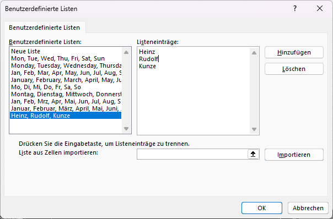Click the collapse dialog range selector icon
The height and width of the screenshot is (219, 333).
click(x=253, y=154)
